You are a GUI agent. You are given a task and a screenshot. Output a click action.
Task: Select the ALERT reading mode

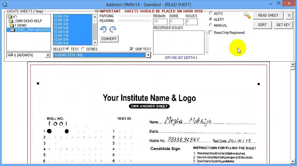(211, 19)
